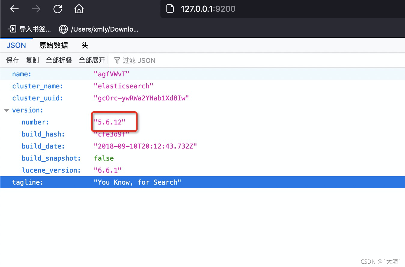Click the build_snapshot value false
Viewport: 405px width, 267px height.
(104, 158)
